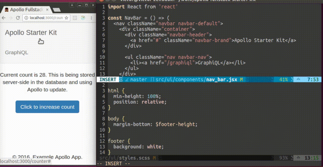
Task: Click the browser back arrow
Action: pos(4,18)
